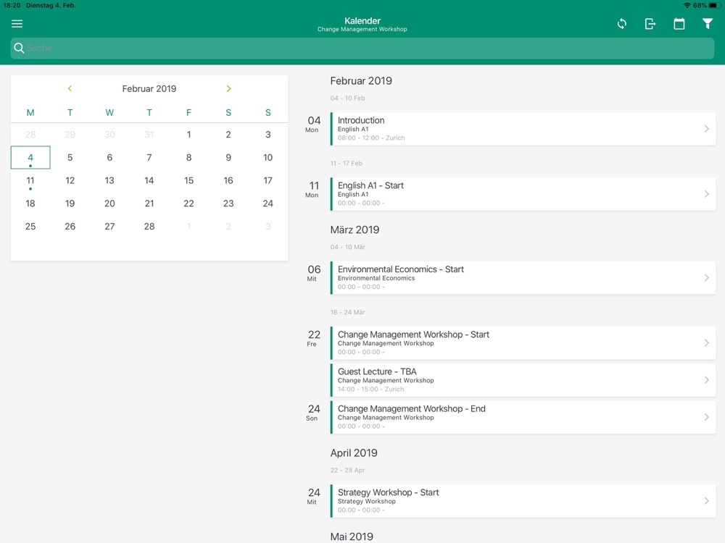Tap the Kalender header title

362,21
